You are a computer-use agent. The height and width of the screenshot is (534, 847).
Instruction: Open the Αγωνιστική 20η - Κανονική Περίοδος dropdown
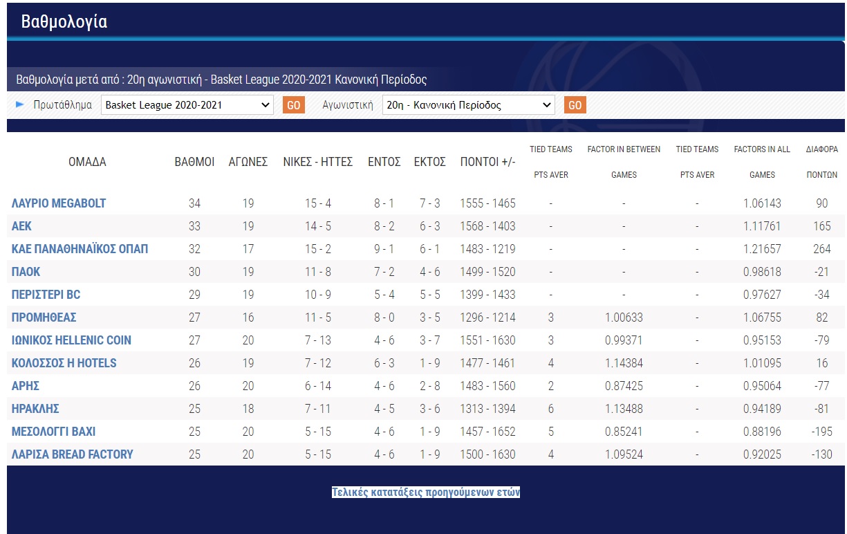coord(469,105)
